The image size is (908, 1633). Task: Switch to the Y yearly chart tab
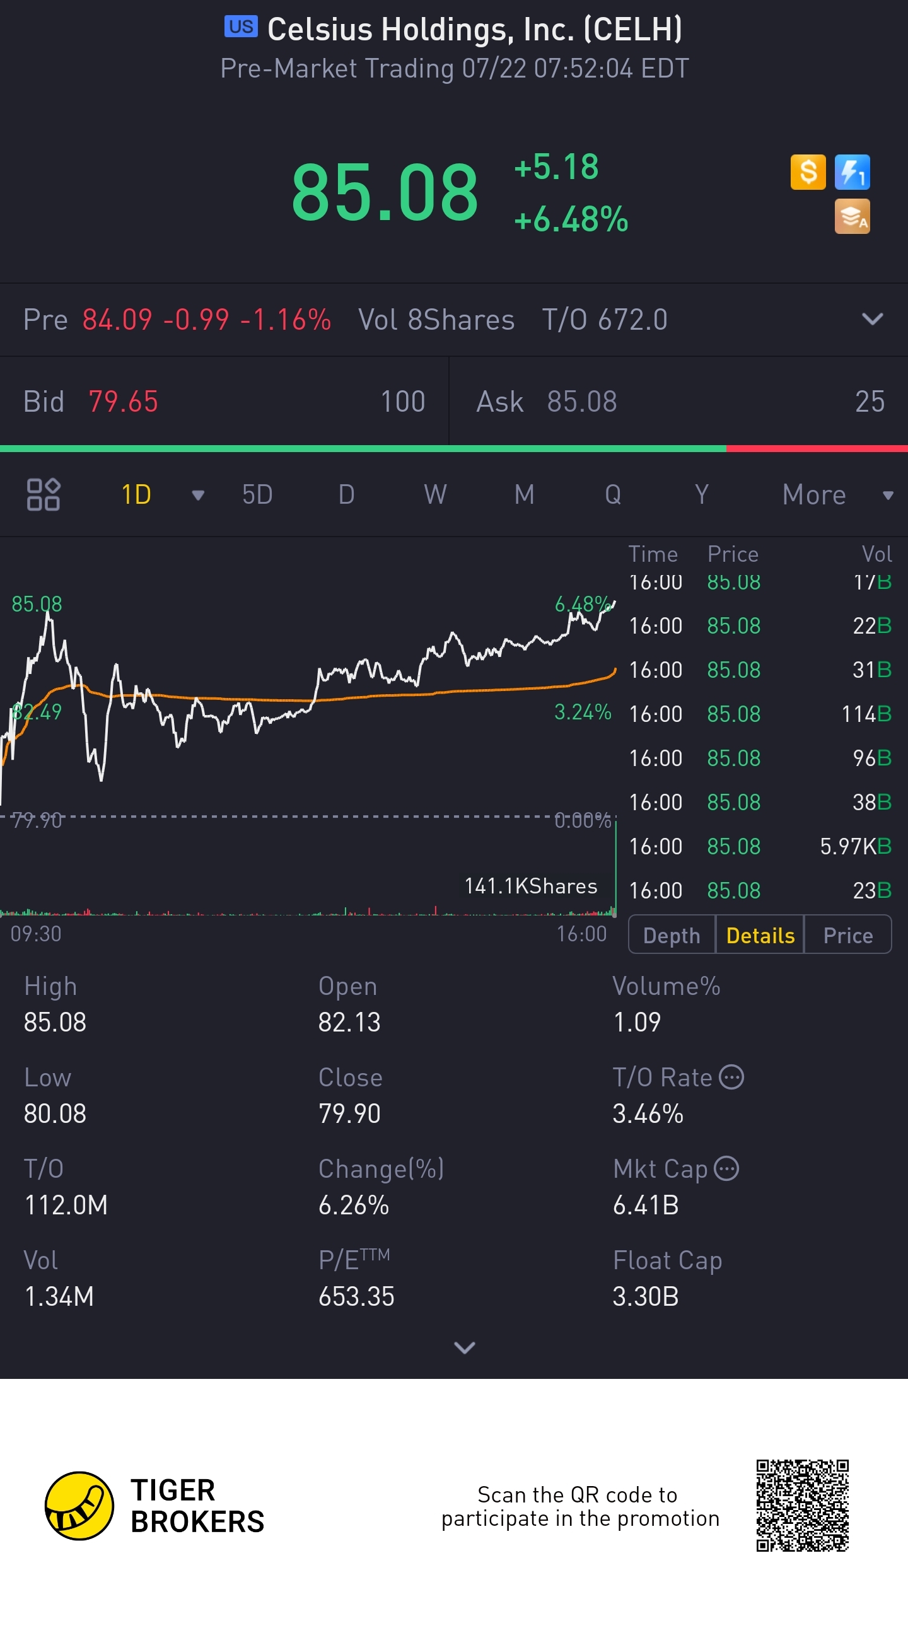point(701,494)
